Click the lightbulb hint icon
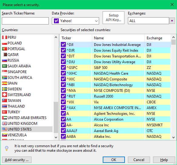This screenshot has width=177, height=165. pyautogui.click(x=7, y=148)
